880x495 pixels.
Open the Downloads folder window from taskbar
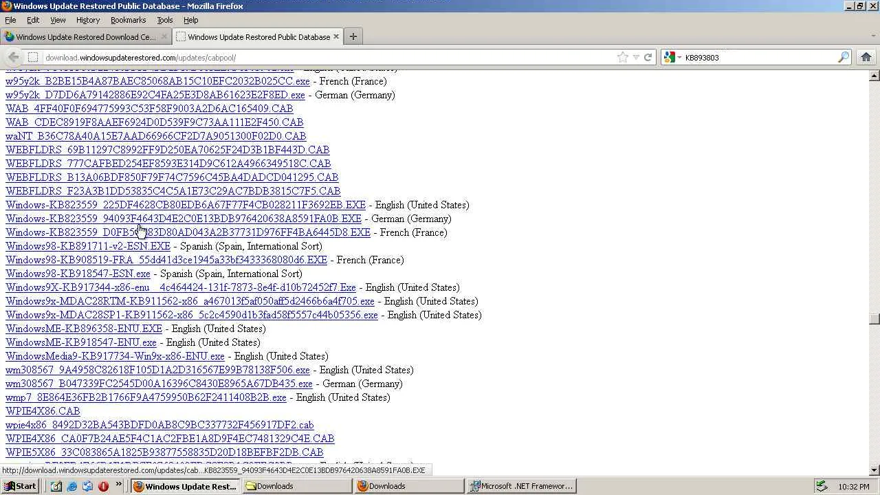click(x=298, y=486)
